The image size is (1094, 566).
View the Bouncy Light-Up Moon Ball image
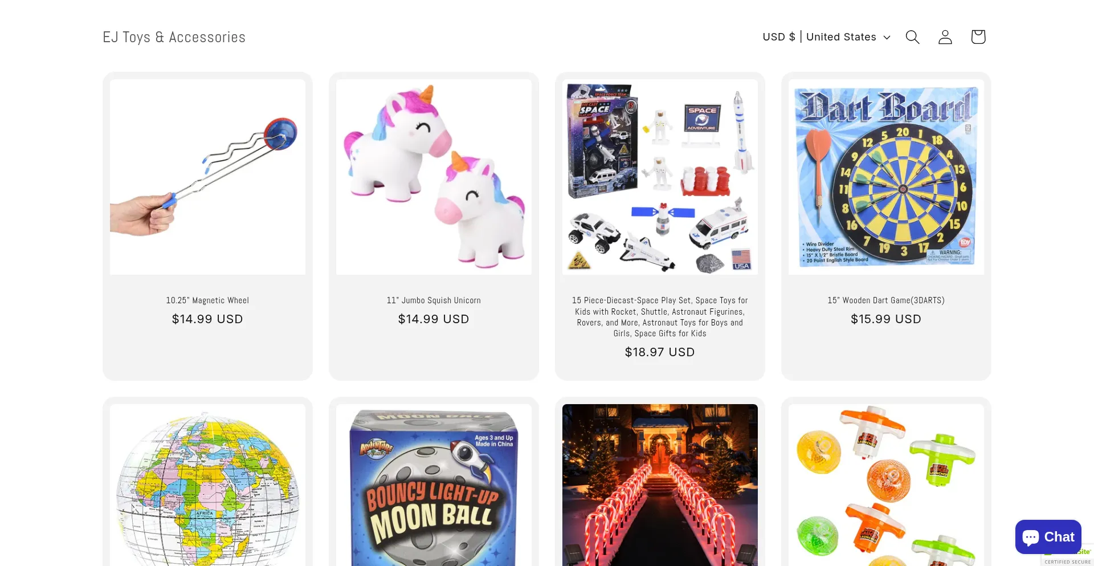coord(434,485)
